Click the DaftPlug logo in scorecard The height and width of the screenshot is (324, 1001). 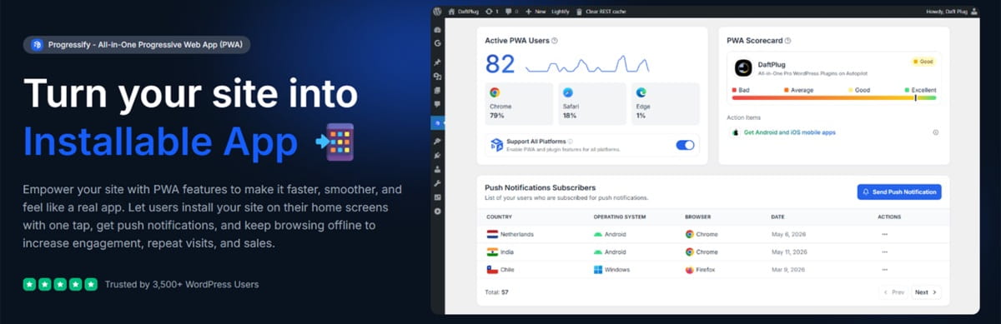tap(743, 67)
